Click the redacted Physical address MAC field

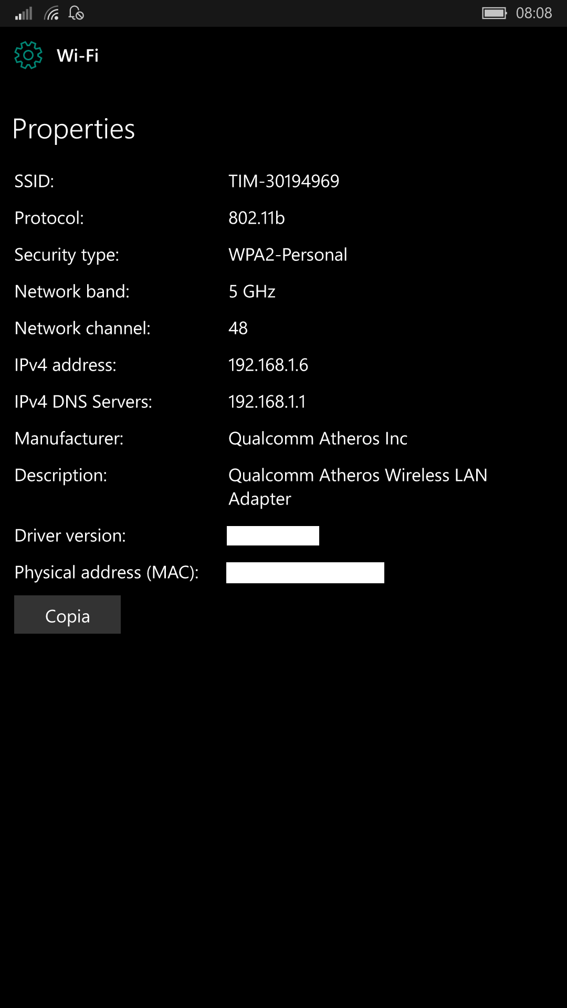click(305, 572)
